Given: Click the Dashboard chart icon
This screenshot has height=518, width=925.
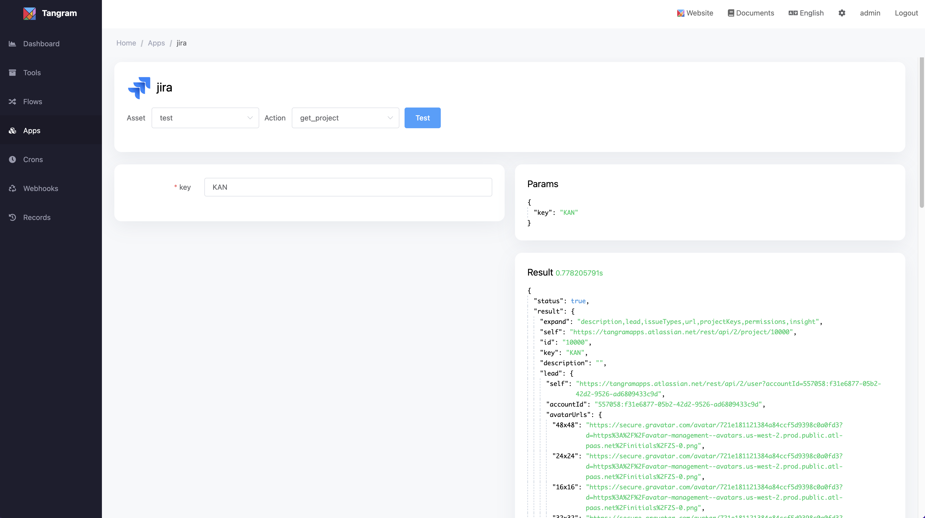Looking at the screenshot, I should pos(13,44).
